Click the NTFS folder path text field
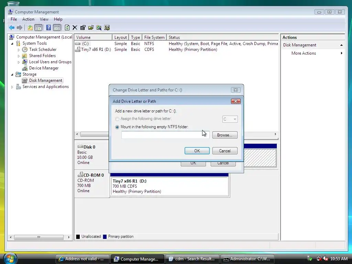 [x=165, y=135]
